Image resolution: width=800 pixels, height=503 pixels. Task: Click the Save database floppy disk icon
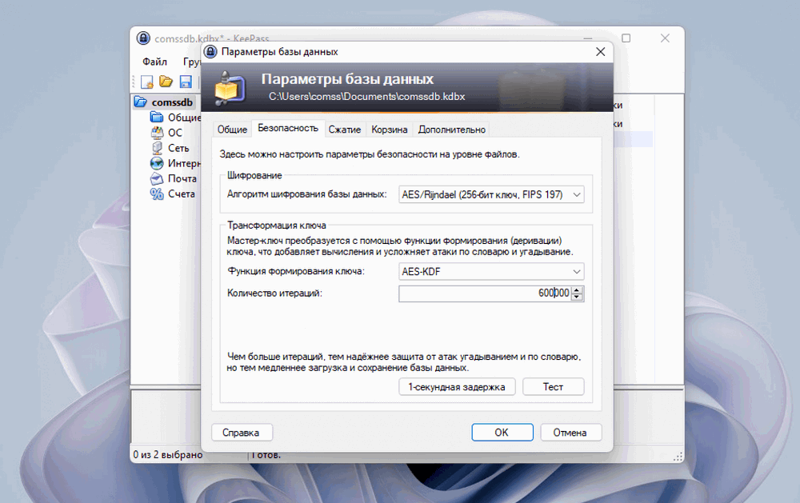186,82
